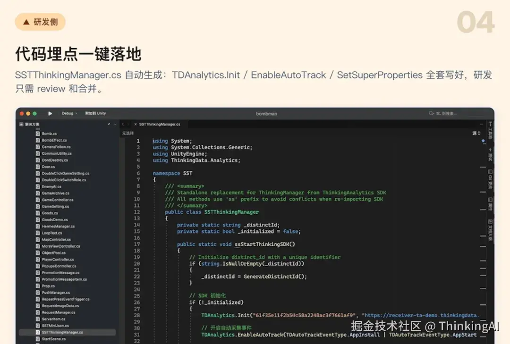
Task: Click the macOS green zoom window button
Action: (35, 113)
